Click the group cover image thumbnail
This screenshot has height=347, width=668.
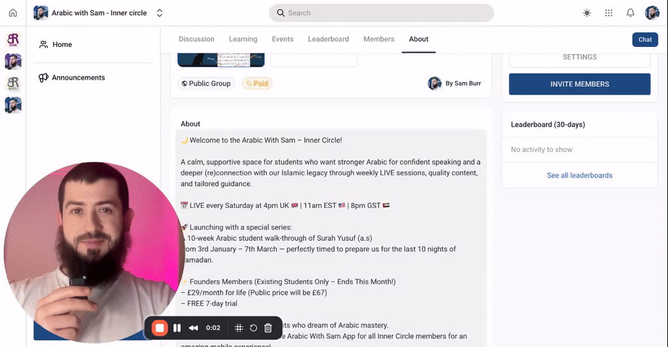point(221,60)
